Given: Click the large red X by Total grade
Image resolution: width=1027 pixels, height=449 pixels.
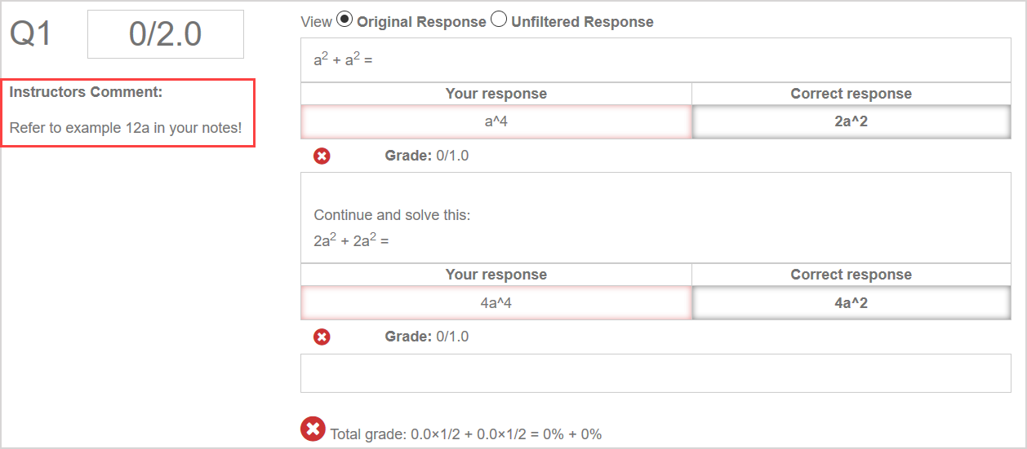Looking at the screenshot, I should [x=313, y=429].
